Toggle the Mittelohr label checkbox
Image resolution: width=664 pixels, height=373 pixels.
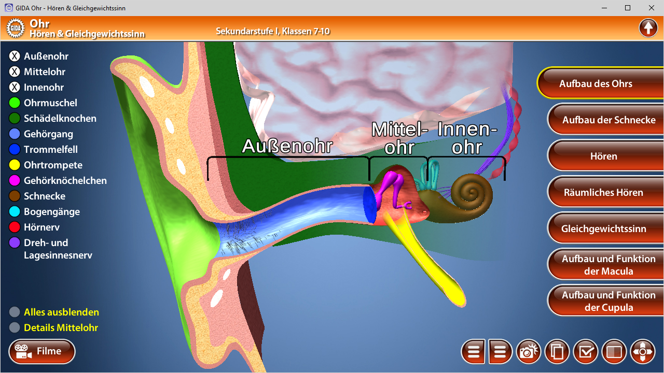15,72
